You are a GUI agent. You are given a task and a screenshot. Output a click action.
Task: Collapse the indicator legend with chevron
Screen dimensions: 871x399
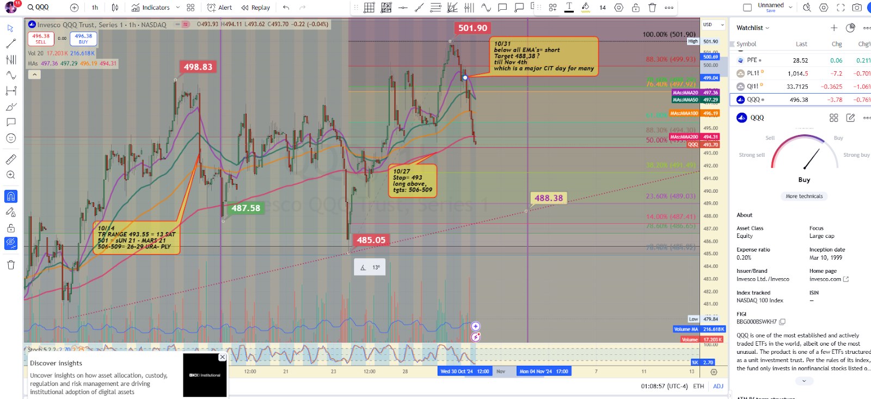[34, 75]
